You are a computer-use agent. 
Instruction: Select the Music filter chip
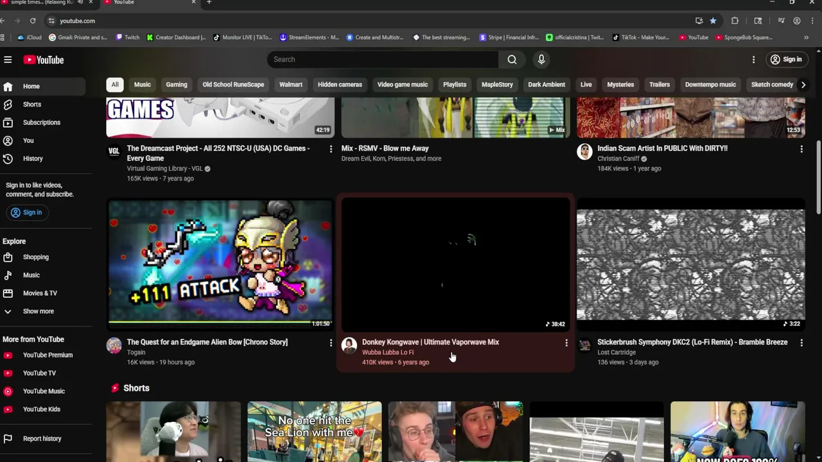(143, 85)
